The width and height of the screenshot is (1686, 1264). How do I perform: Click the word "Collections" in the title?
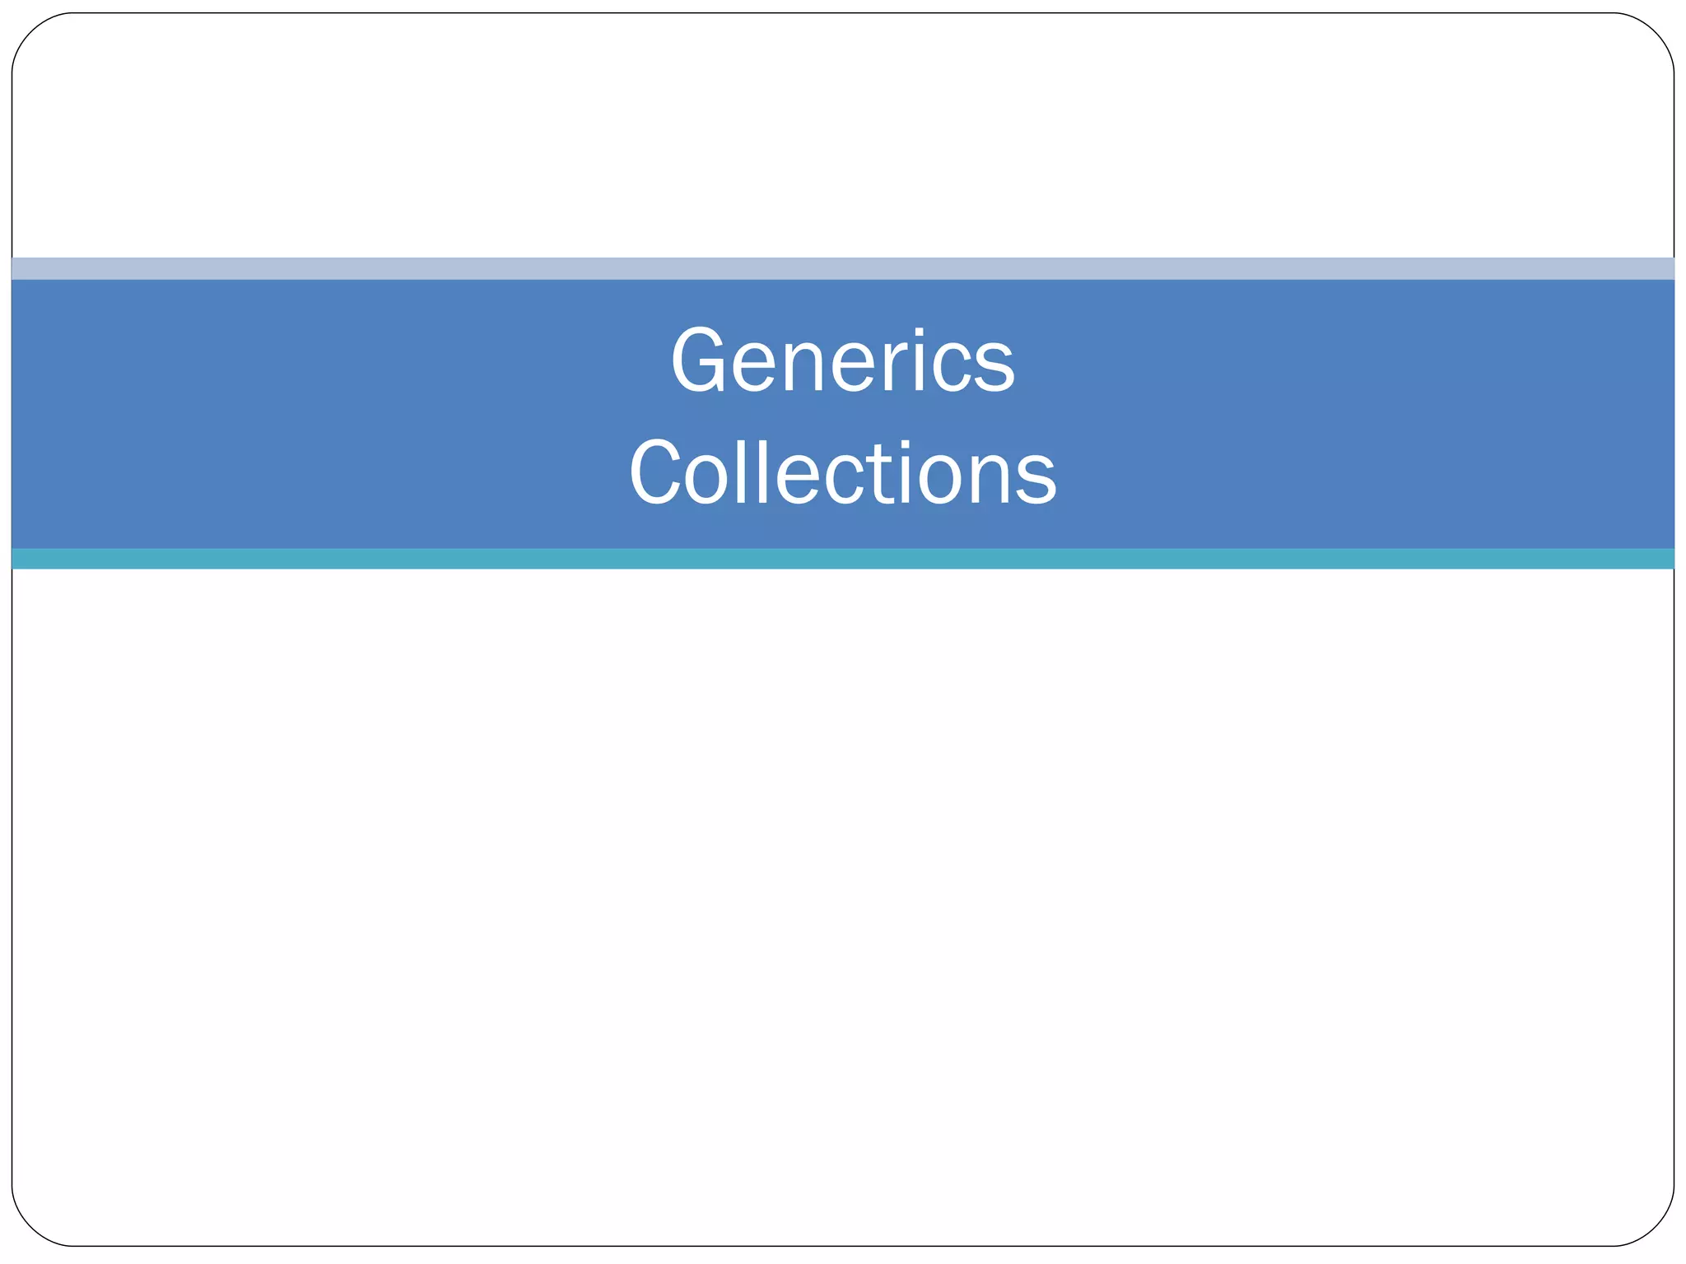[x=842, y=474]
